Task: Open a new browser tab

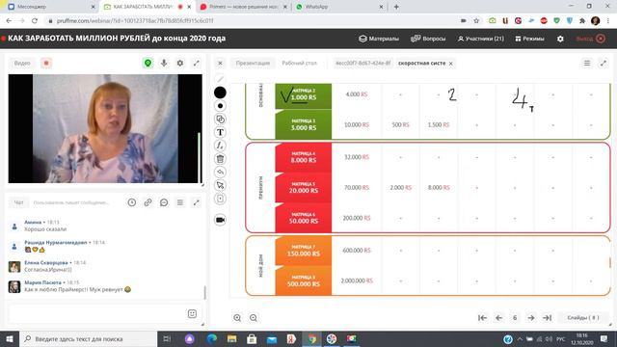Action: point(396,7)
